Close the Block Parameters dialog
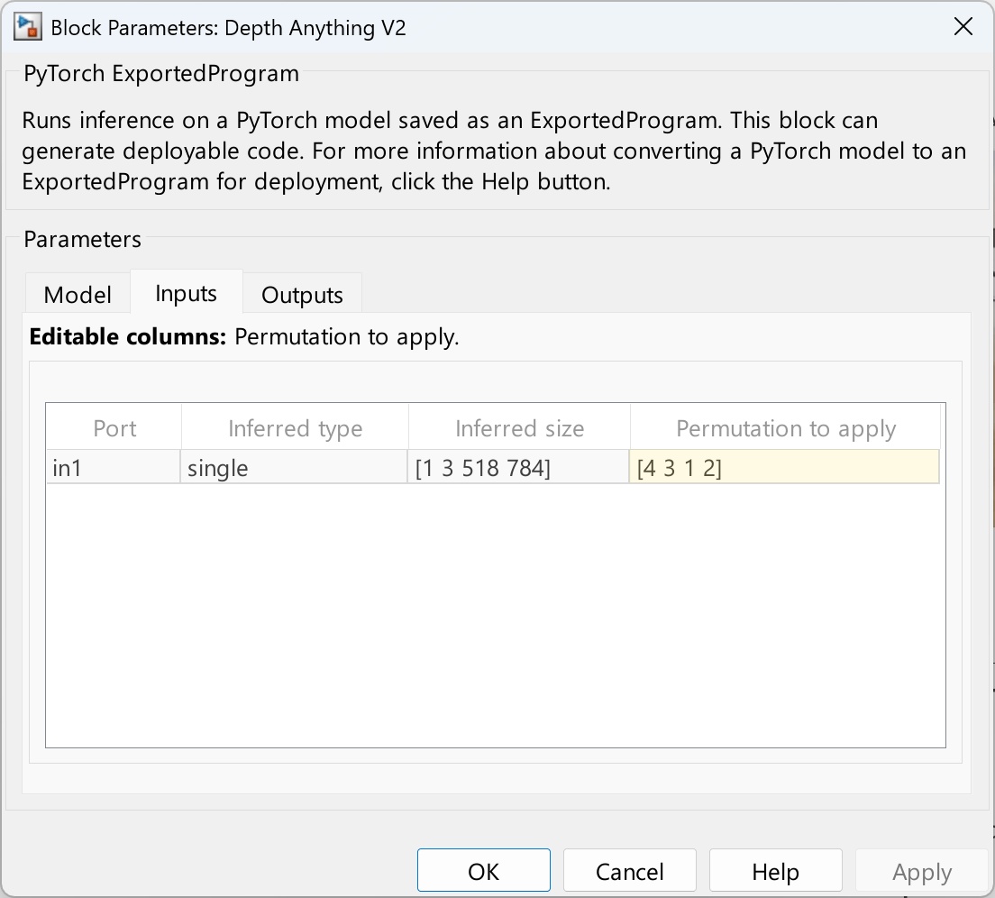 click(x=963, y=28)
